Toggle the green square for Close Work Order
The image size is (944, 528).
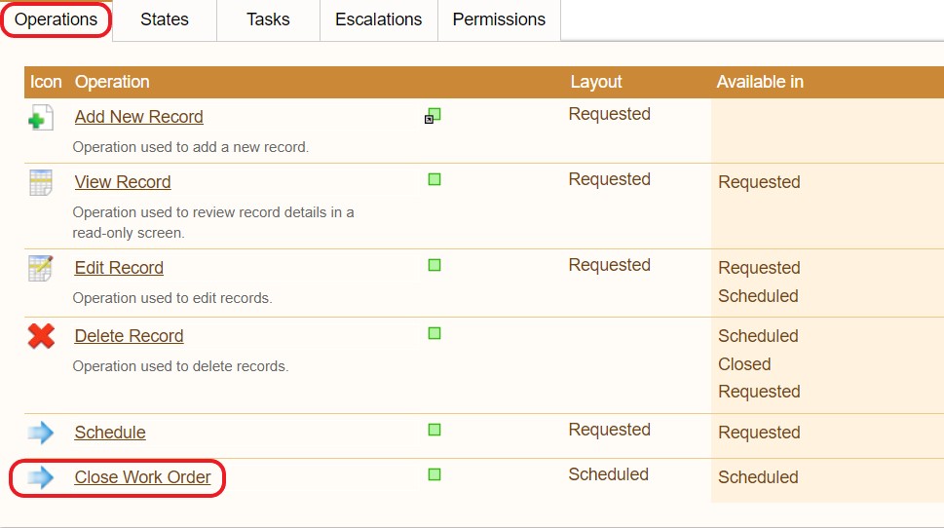click(x=434, y=474)
